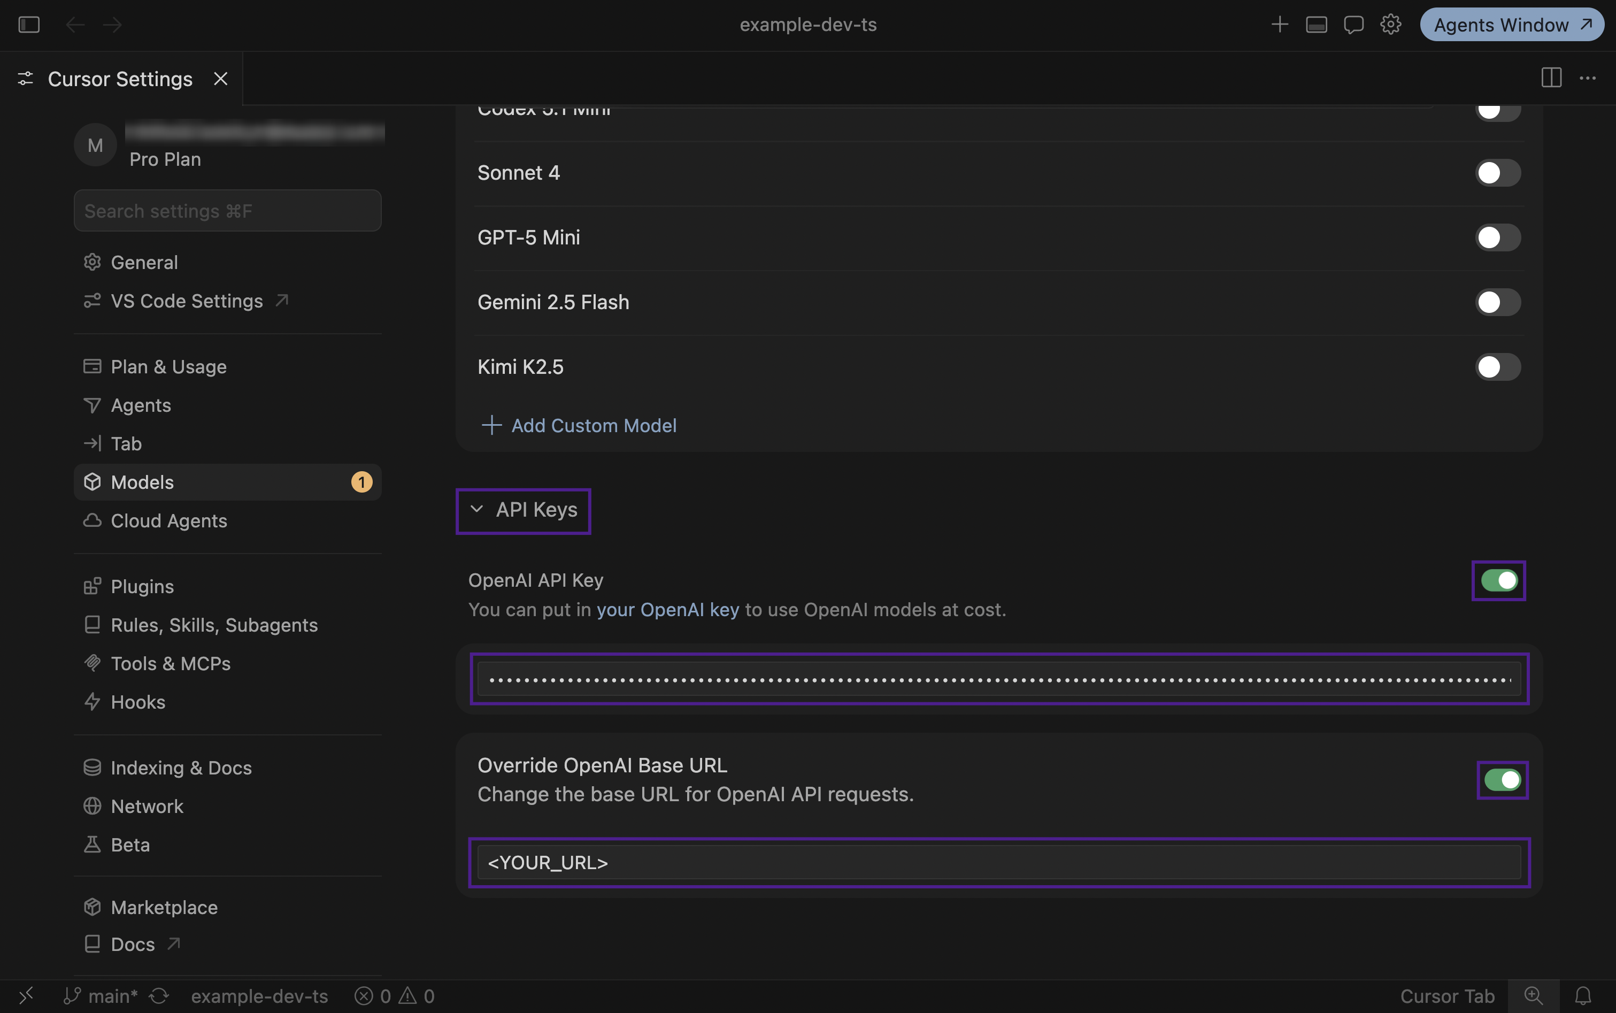Go forward with the right arrow
Image resolution: width=1616 pixels, height=1013 pixels.
[112, 25]
